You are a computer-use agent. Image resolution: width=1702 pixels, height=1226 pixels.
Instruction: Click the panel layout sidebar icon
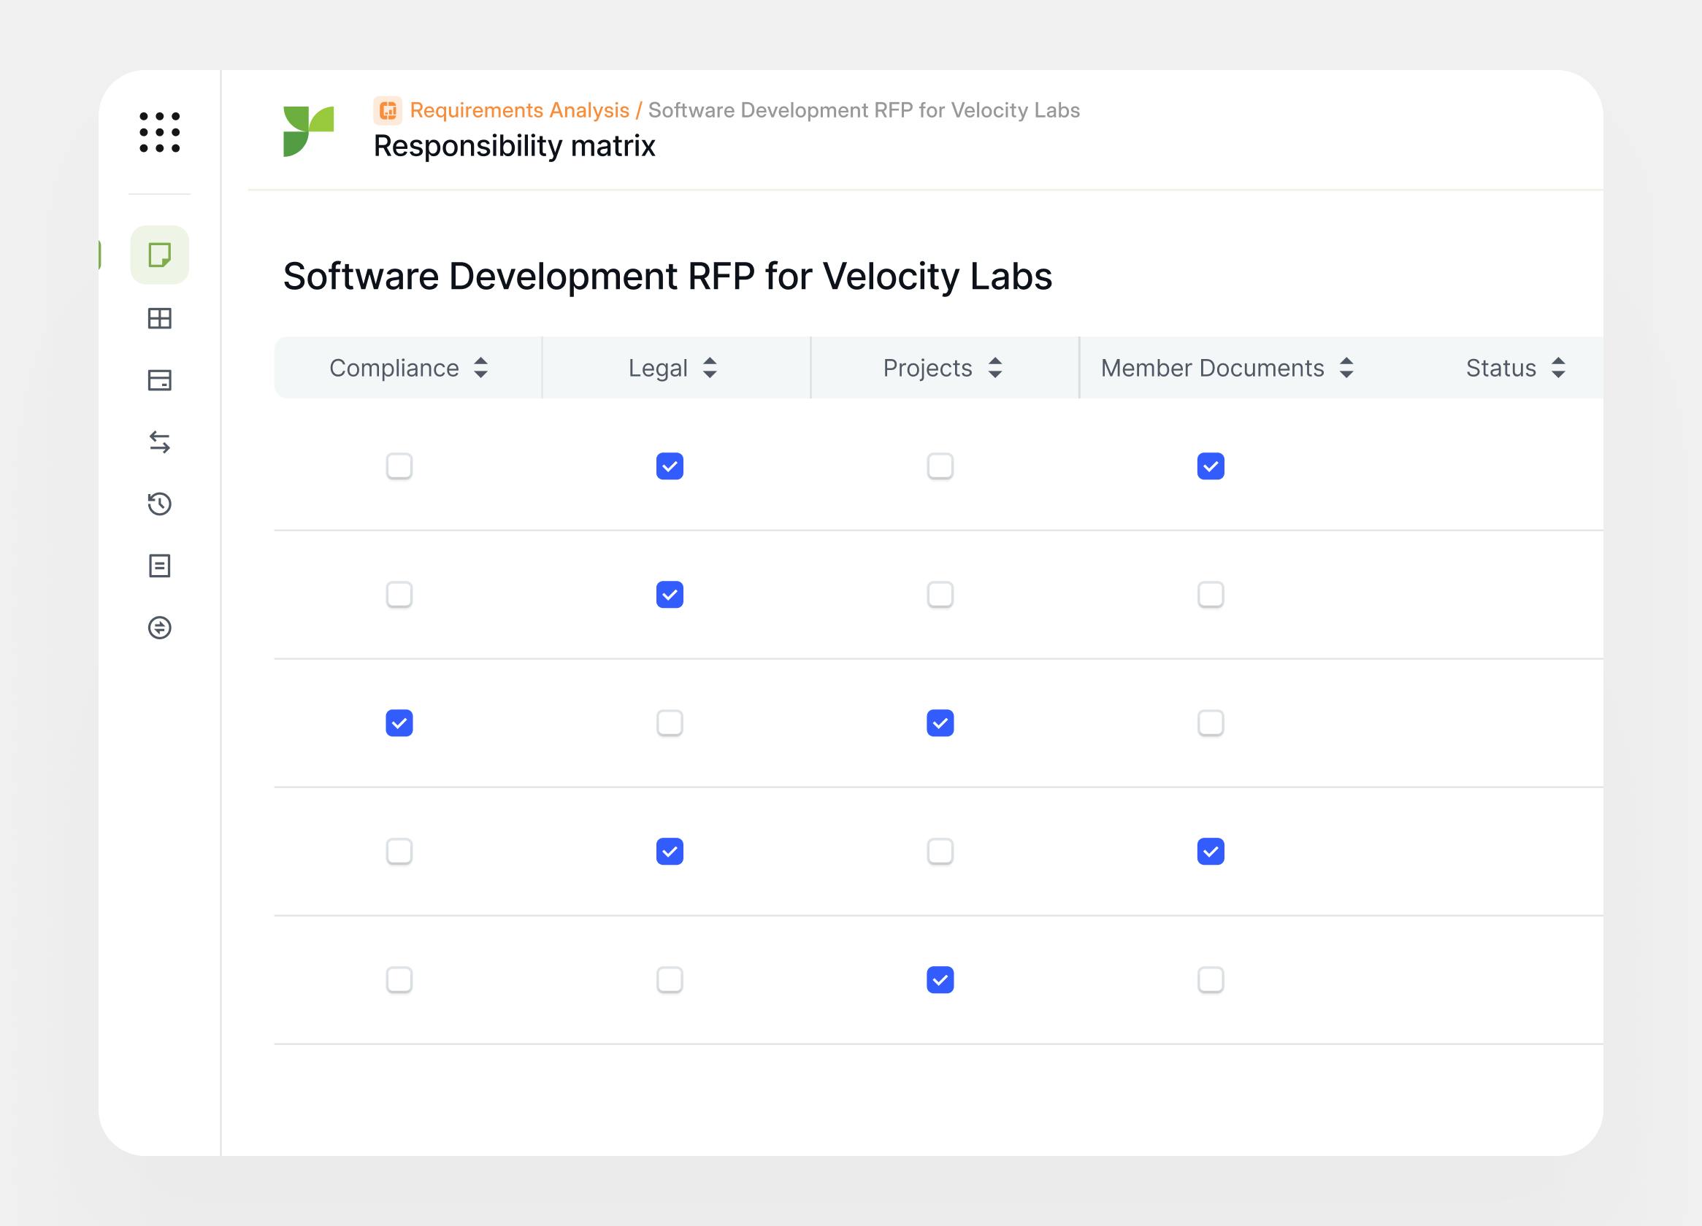tap(159, 380)
